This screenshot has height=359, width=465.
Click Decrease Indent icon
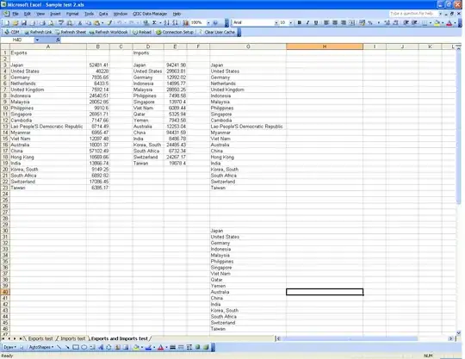pyautogui.click(x=406, y=22)
